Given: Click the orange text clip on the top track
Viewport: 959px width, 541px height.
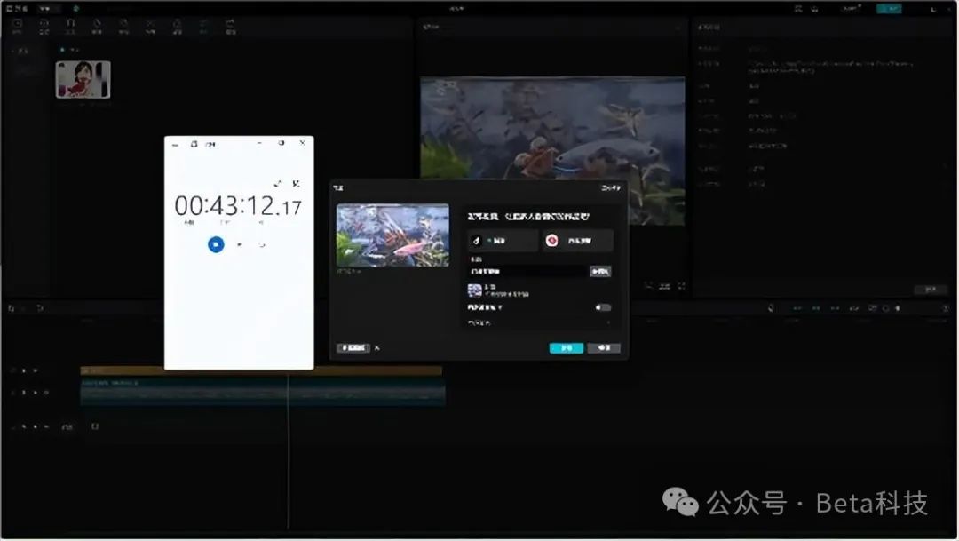Looking at the screenshot, I should [261, 370].
